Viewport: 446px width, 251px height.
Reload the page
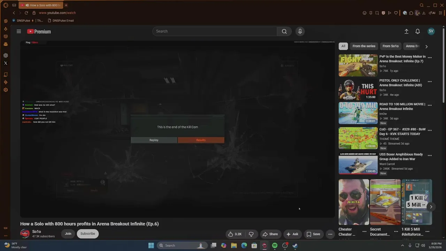click(26, 13)
